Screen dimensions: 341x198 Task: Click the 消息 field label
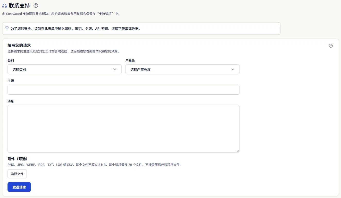pyautogui.click(x=11, y=101)
